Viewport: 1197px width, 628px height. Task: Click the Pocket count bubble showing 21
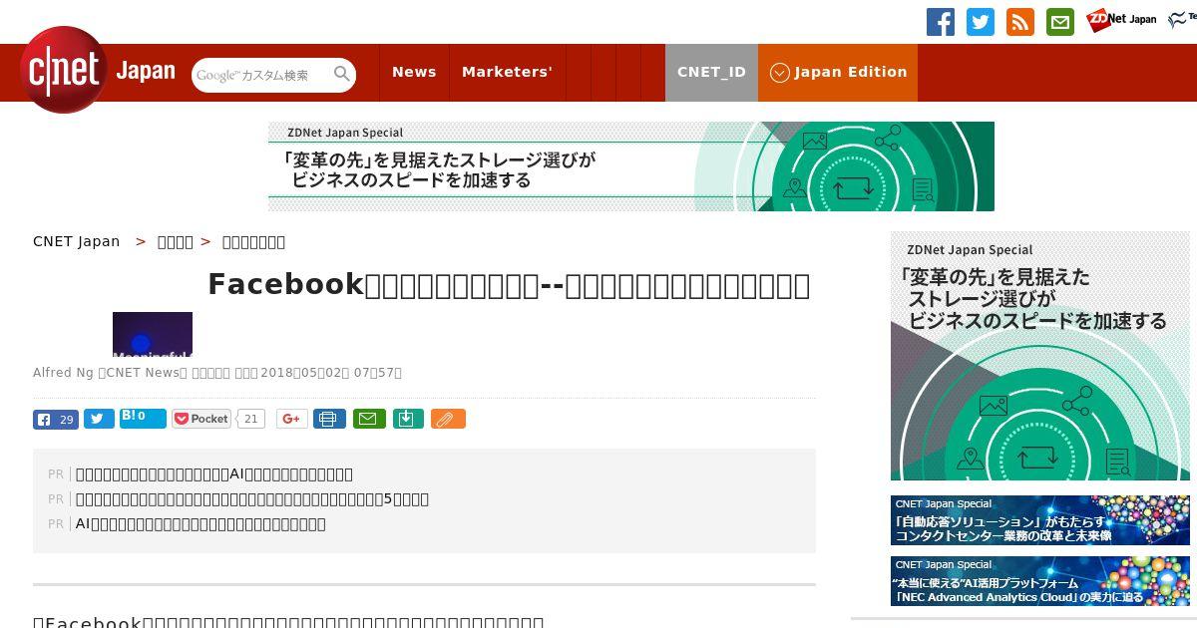(251, 419)
